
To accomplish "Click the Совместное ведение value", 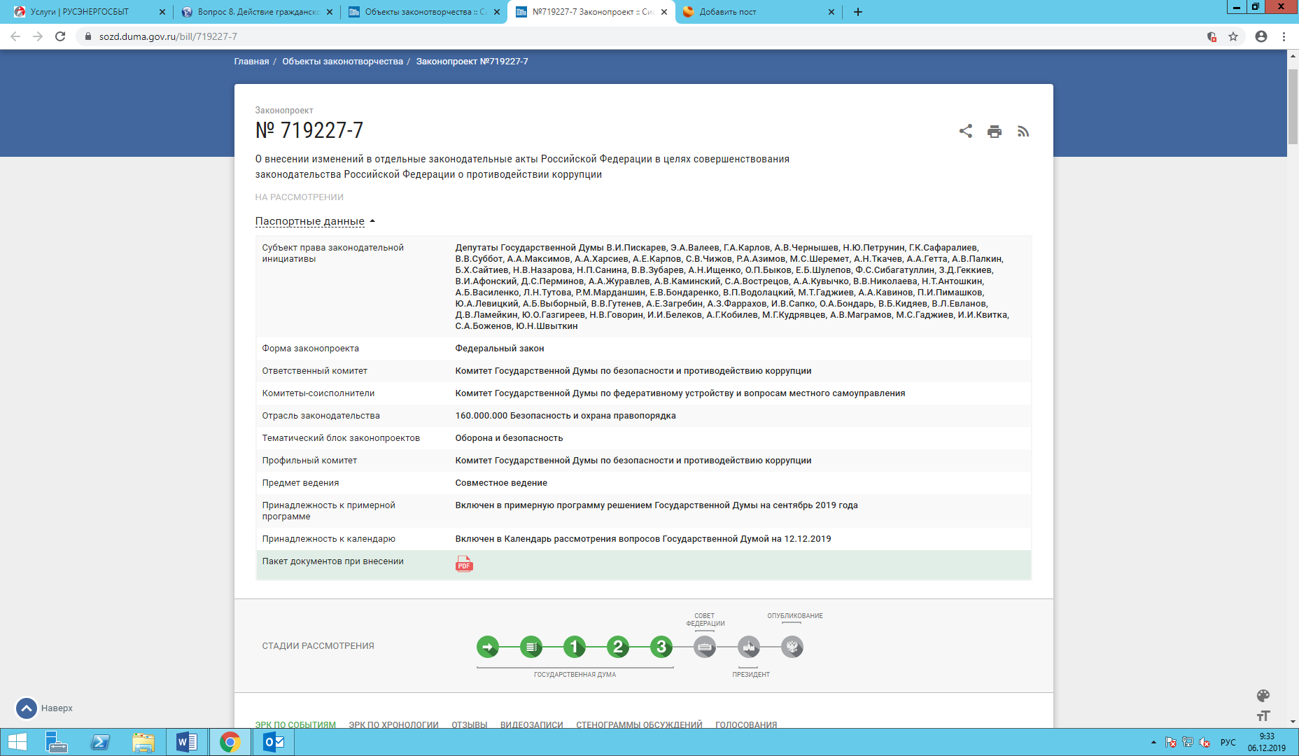I will pos(501,483).
